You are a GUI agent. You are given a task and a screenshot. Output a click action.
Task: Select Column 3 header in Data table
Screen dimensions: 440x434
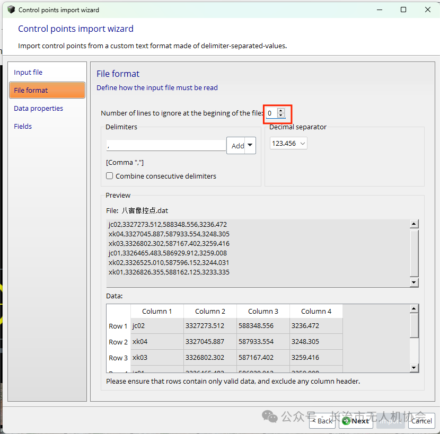[x=263, y=312]
